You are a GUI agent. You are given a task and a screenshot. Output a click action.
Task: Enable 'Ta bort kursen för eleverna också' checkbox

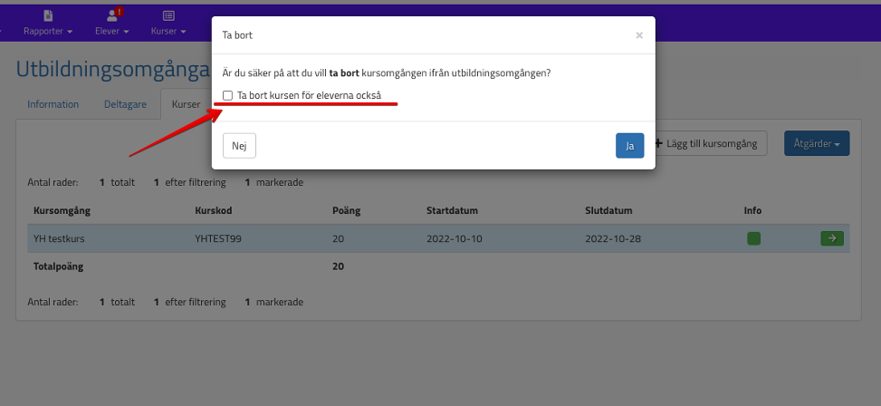coord(228,95)
